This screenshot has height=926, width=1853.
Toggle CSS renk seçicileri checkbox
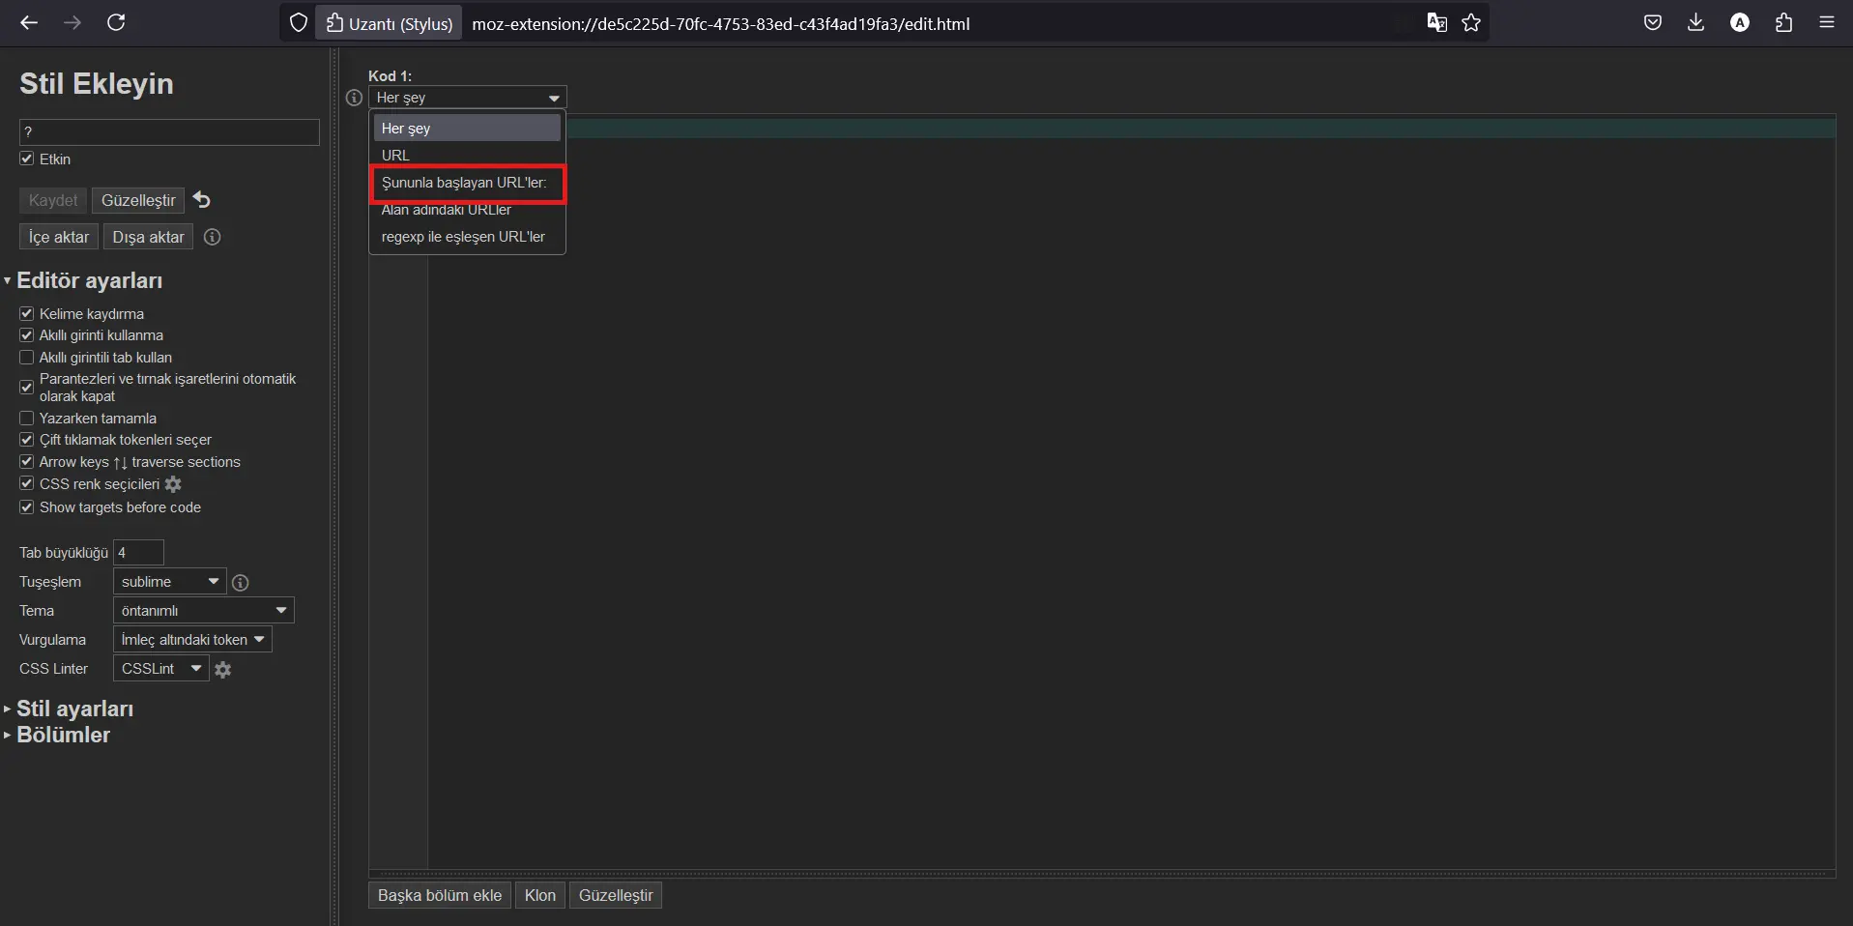pos(27,484)
